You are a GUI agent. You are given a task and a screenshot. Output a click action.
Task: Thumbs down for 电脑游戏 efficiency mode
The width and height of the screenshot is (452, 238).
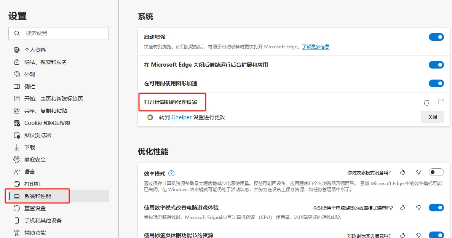pyautogui.click(x=418, y=208)
